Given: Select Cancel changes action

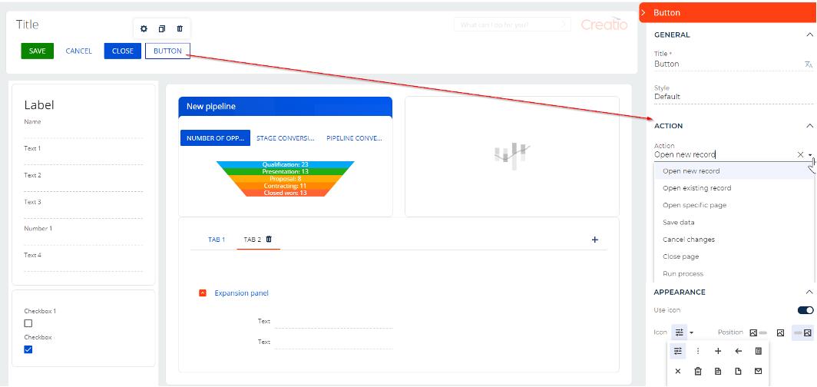Looking at the screenshot, I should [733, 240].
